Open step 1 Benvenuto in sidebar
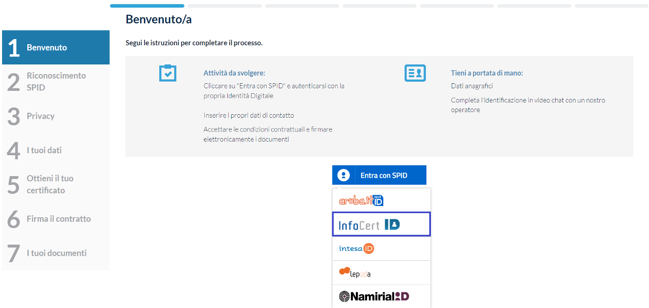 pyautogui.click(x=56, y=48)
